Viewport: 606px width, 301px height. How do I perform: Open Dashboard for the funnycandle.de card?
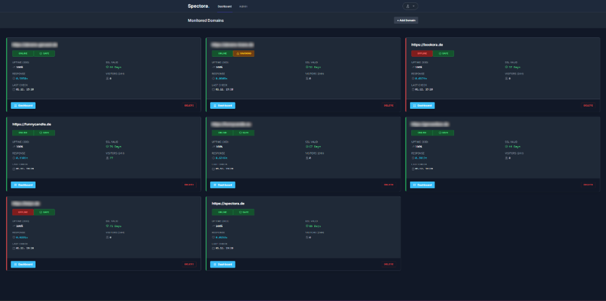(x=24, y=185)
